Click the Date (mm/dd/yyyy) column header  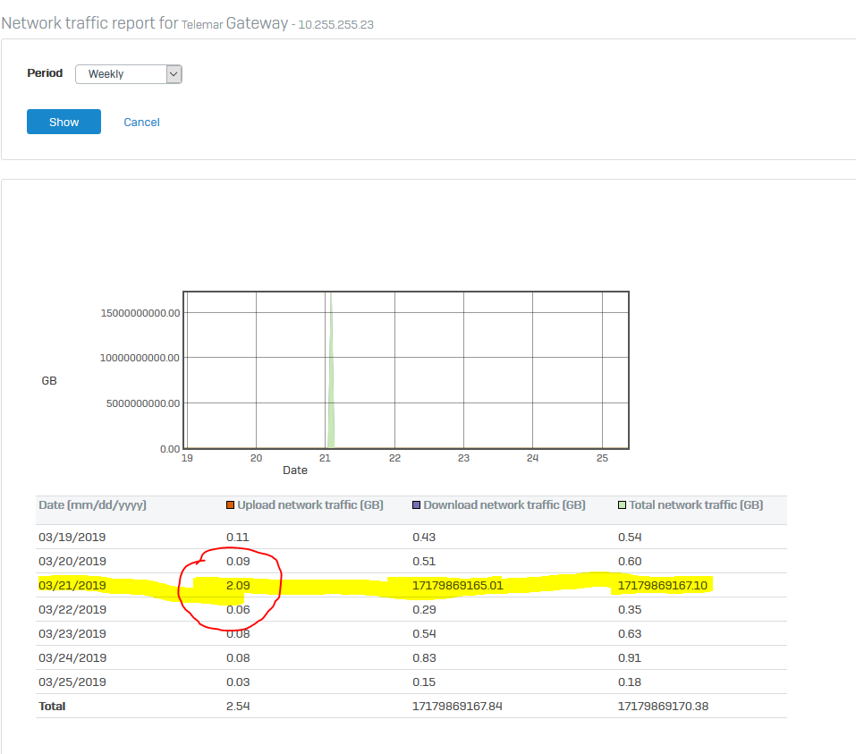point(92,505)
